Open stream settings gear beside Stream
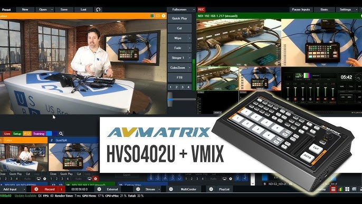The width and height of the screenshot is (362, 204). tap(138, 189)
